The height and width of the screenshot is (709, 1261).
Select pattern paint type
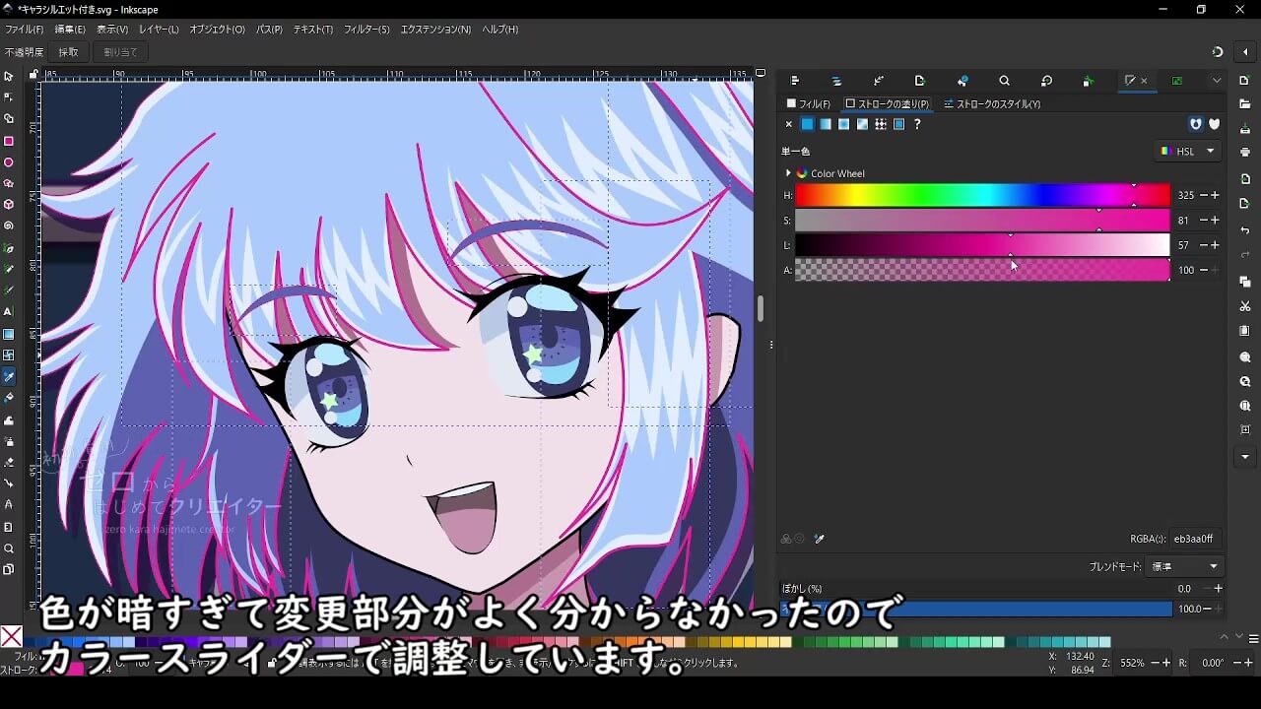pyautogui.click(x=881, y=124)
